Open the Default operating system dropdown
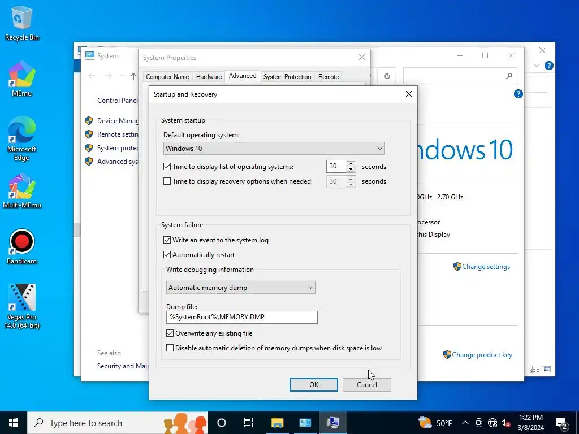The image size is (579, 434). coord(274,149)
